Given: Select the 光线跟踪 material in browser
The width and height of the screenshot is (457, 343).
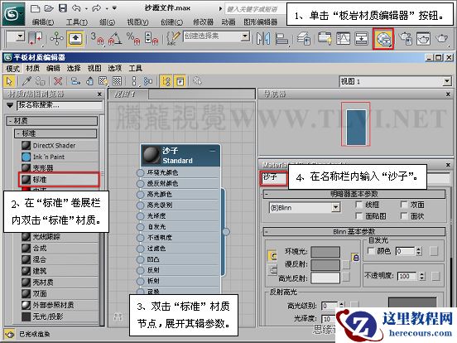Looking at the screenshot, I should (x=60, y=237).
